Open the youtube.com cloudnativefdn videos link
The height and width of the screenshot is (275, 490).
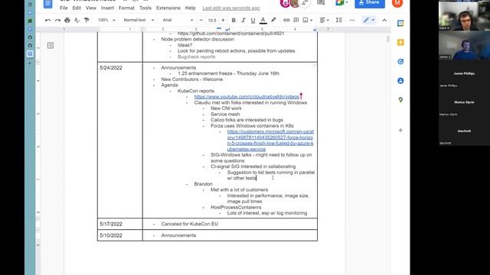pyautogui.click(x=247, y=97)
